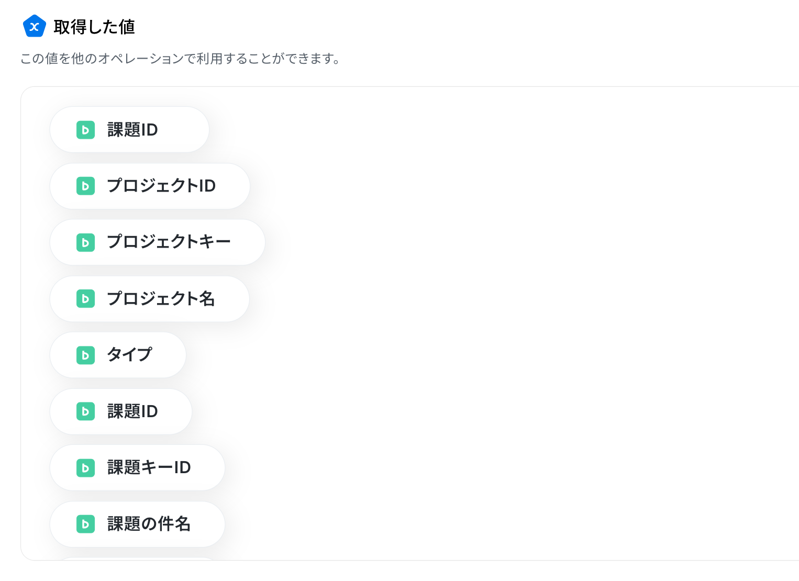Click the Backlog icon on 課題ID chip below タイプ
Image resolution: width=799 pixels, height=581 pixels.
point(85,411)
